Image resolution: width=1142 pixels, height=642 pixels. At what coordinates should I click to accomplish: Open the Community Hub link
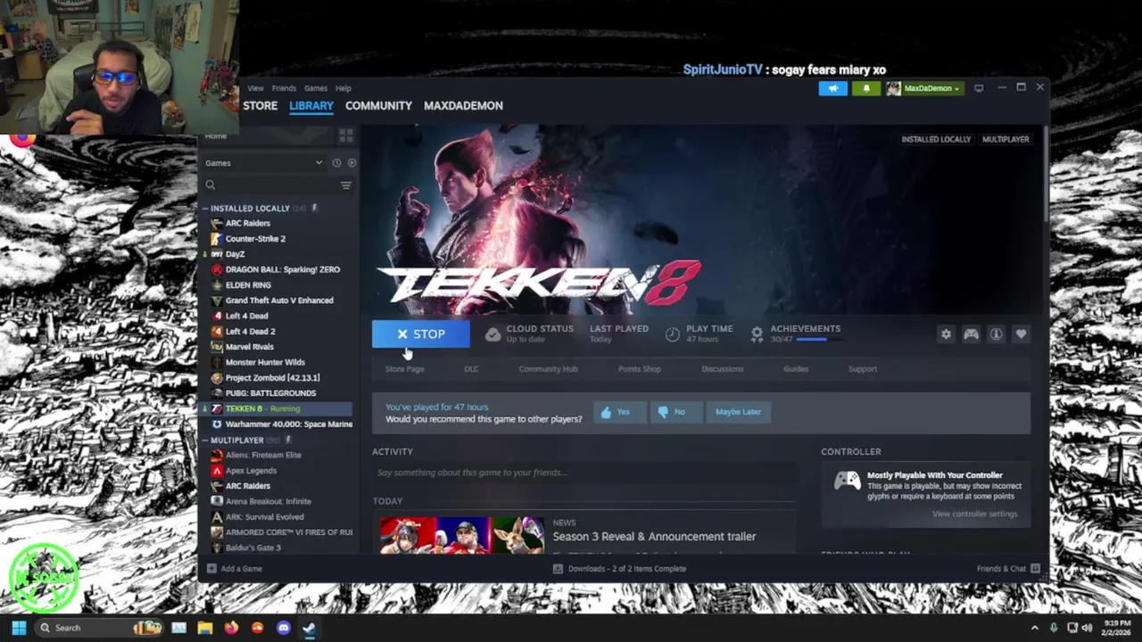[x=548, y=369]
